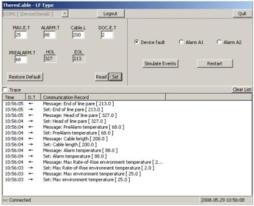Viewport: 254px width, 206px height.
Task: Click the date and time in status bar
Action: 223,200
